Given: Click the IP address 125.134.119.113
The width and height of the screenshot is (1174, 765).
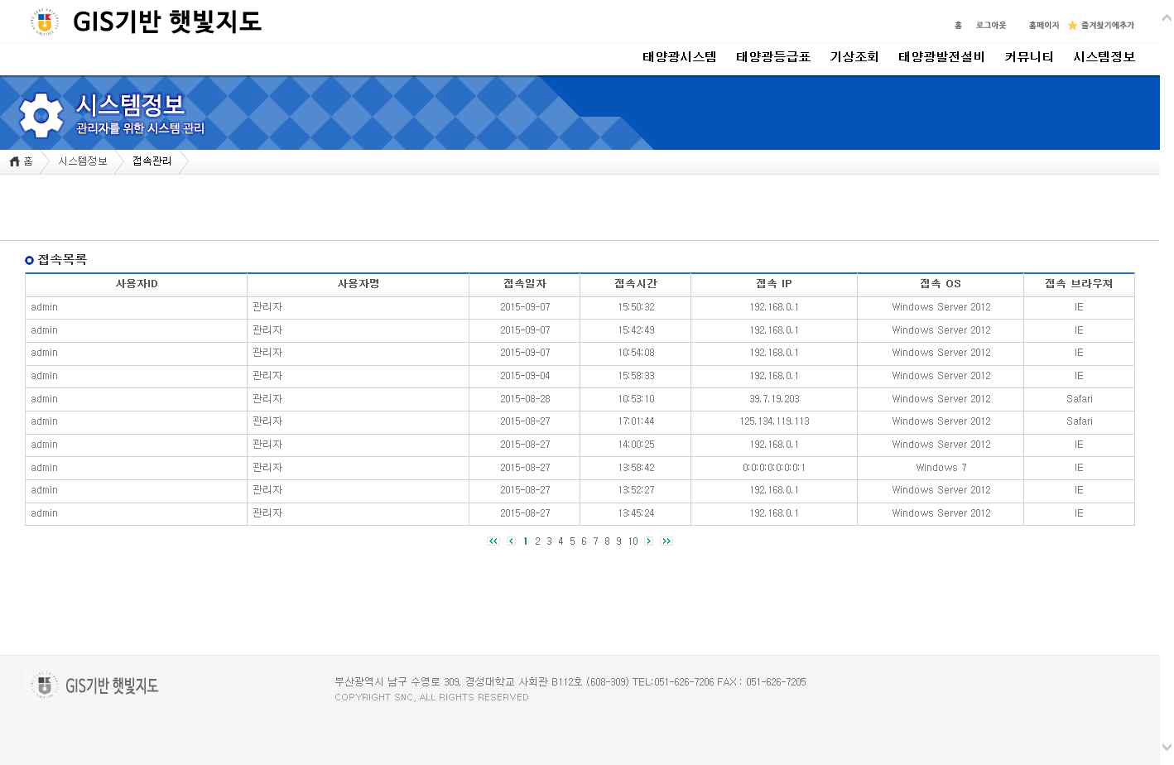Looking at the screenshot, I should (x=774, y=421).
